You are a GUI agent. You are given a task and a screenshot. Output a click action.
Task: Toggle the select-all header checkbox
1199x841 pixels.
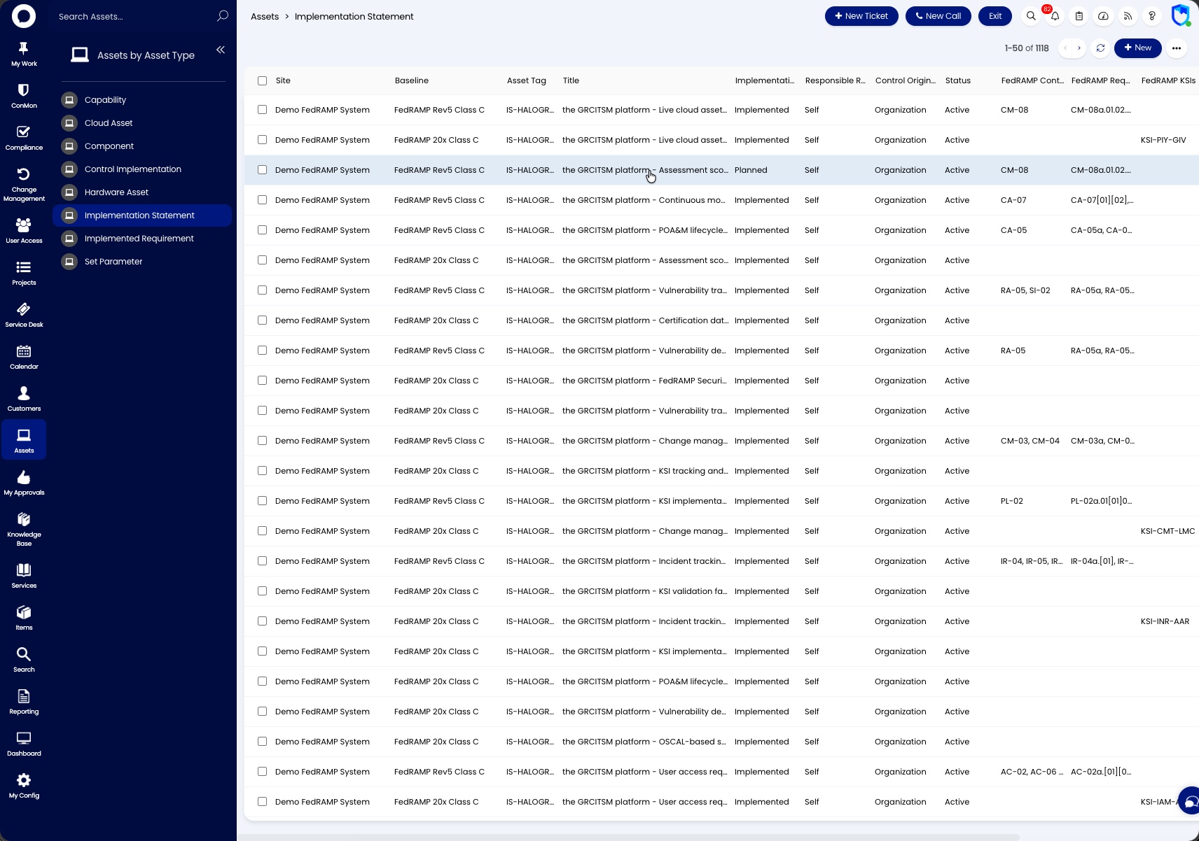(262, 80)
